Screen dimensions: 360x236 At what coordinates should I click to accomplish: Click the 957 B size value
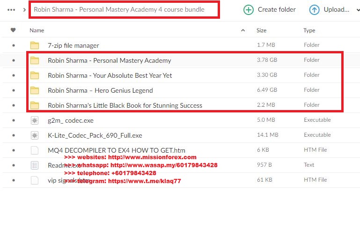[x=264, y=165]
